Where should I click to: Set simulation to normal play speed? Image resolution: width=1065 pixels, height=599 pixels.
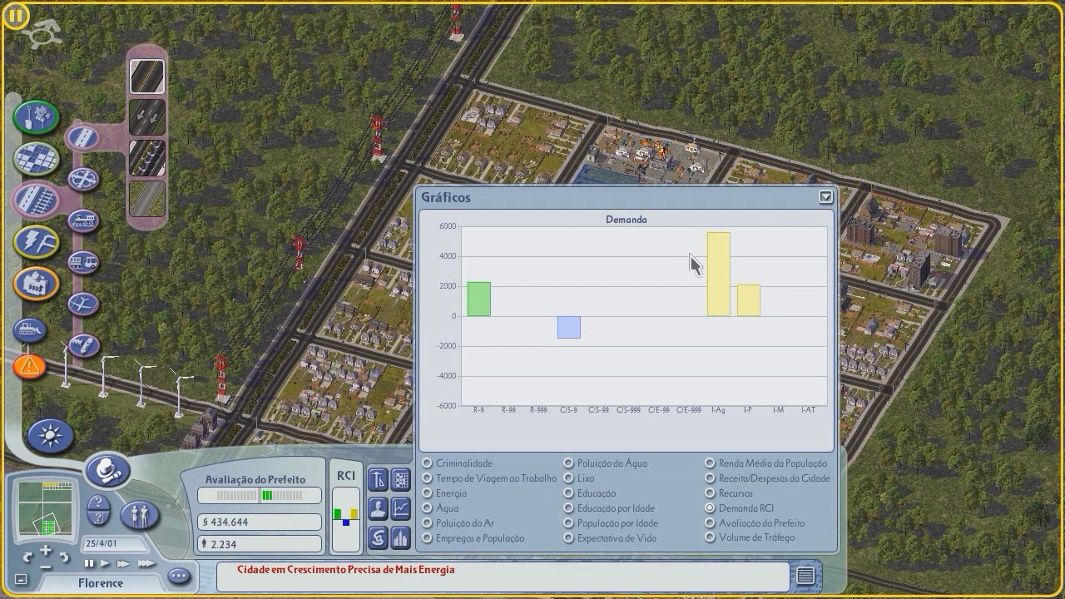(x=105, y=563)
